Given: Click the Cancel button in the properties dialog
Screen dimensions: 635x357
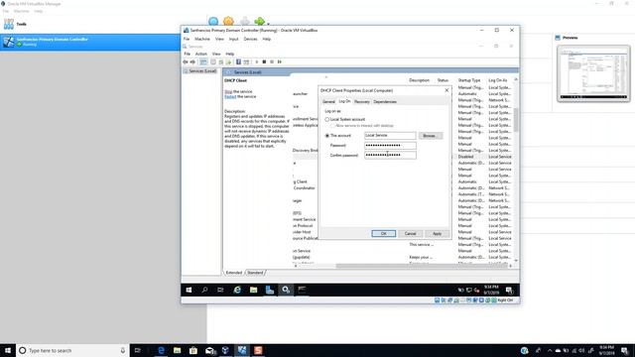Looking at the screenshot, I should coord(410,234).
